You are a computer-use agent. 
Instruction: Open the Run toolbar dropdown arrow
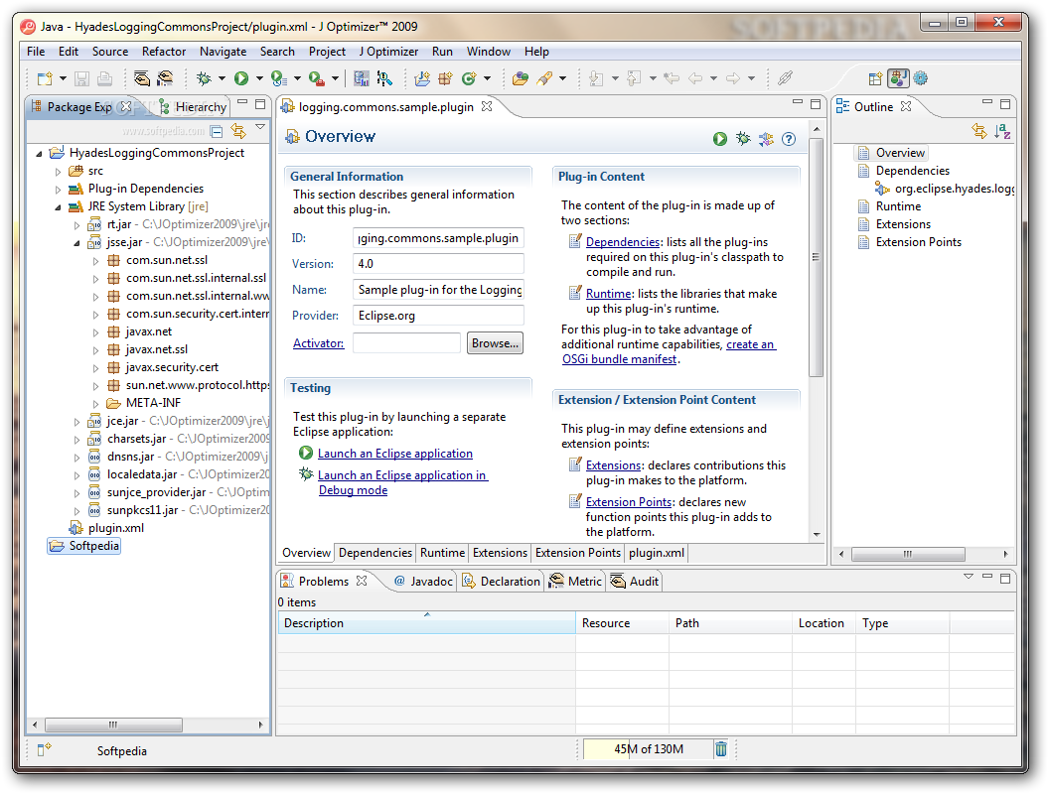point(259,78)
